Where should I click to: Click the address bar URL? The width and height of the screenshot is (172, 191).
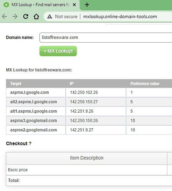(120, 17)
